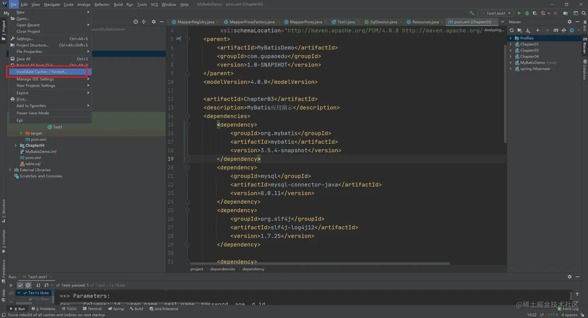588x318 pixels.
Task: Add Maven project with plus icon
Action: pos(537,30)
